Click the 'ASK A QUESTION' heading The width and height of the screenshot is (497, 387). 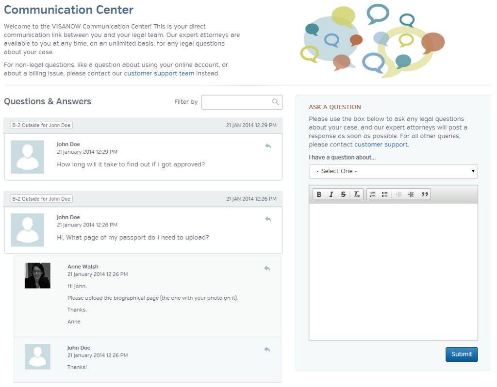[335, 107]
